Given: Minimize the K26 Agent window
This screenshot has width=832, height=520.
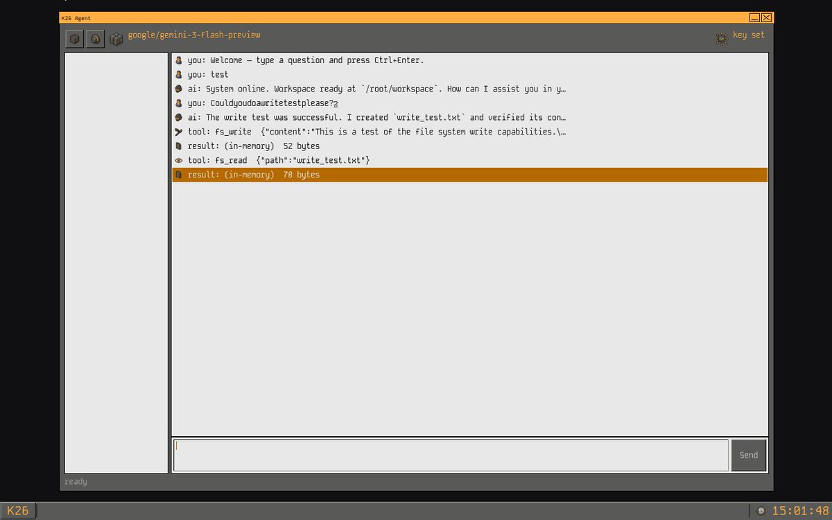Looking at the screenshot, I should pos(754,17).
